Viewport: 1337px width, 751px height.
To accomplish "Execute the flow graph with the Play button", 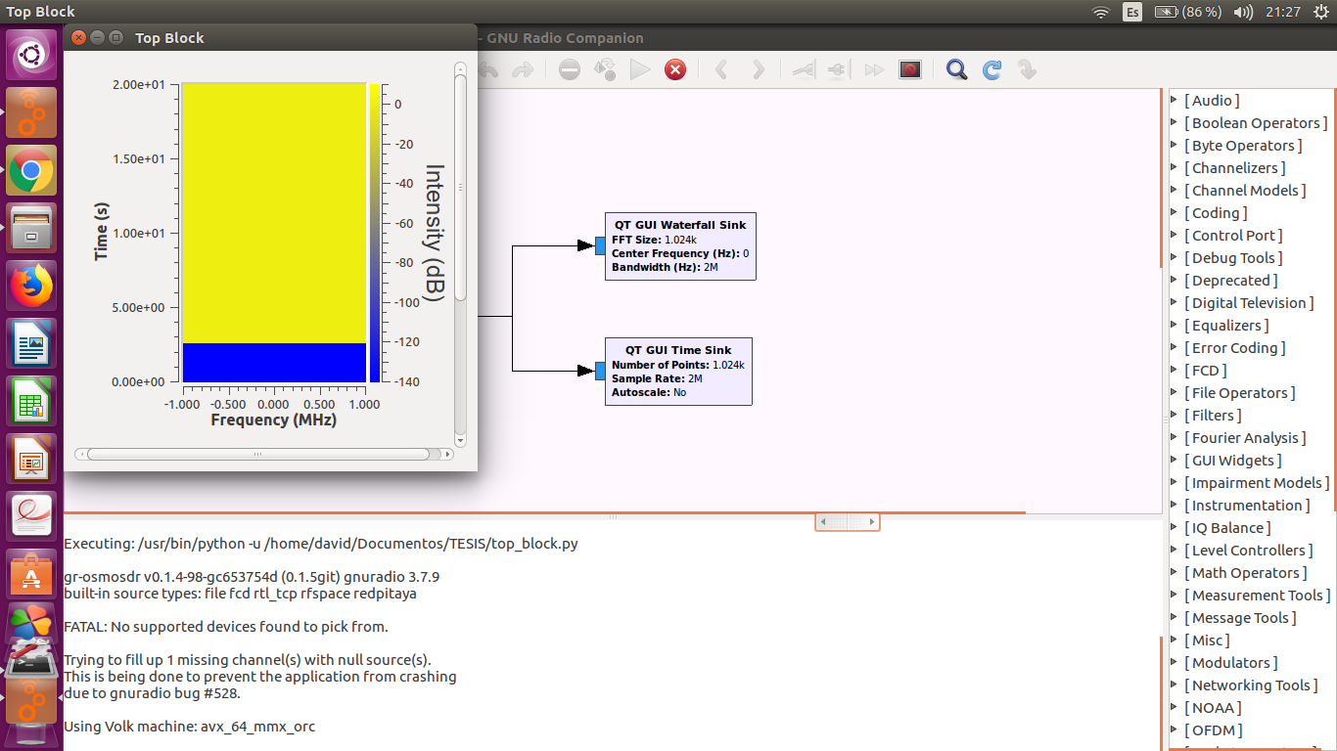I will (x=639, y=69).
